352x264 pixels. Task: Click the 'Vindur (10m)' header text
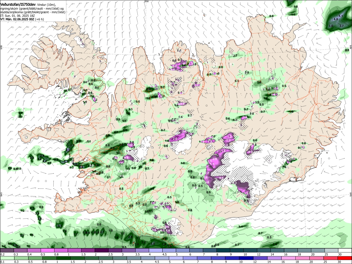point(46,5)
